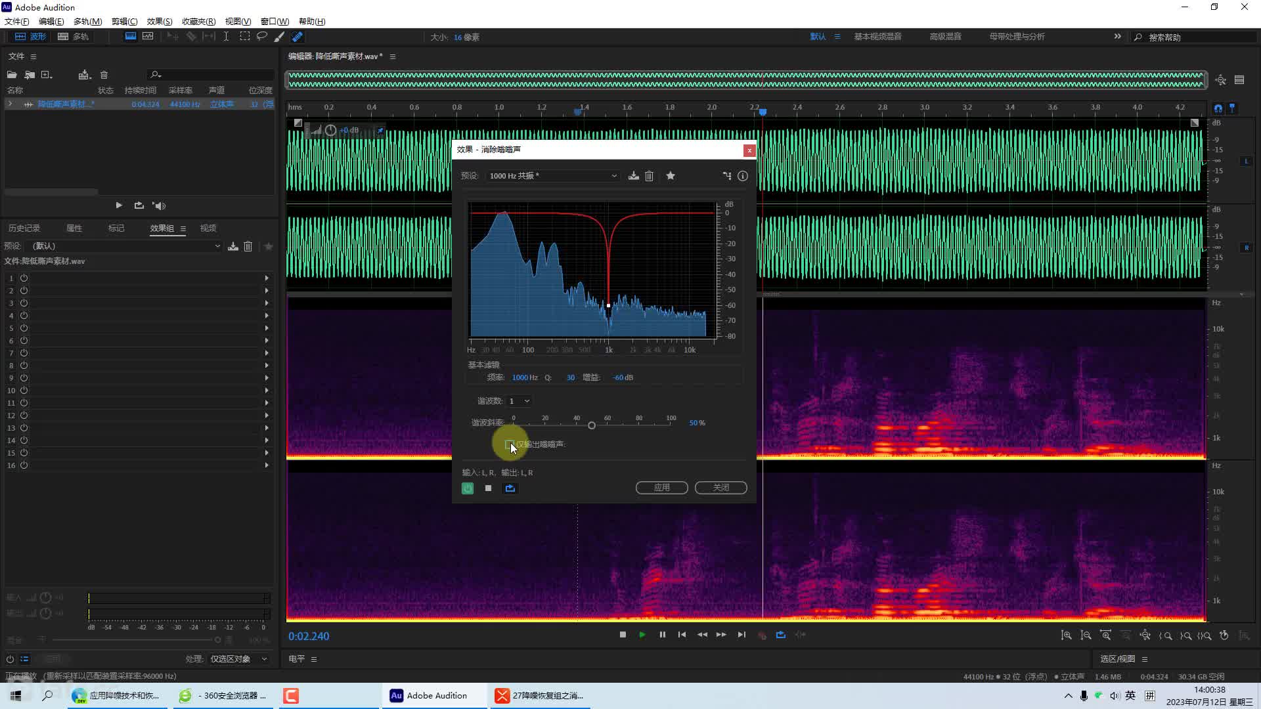Expand effect slot 4 arrow menu
Image resolution: width=1261 pixels, height=709 pixels.
click(x=267, y=315)
